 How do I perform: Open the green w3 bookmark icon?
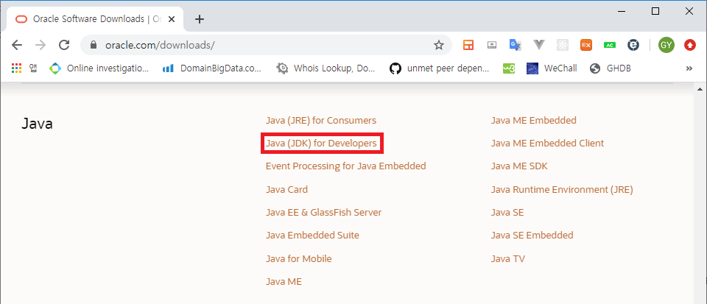coord(509,68)
